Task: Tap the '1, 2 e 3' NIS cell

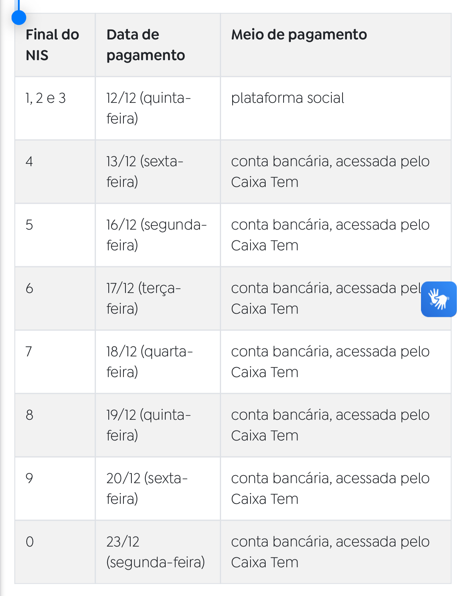Action: click(55, 108)
